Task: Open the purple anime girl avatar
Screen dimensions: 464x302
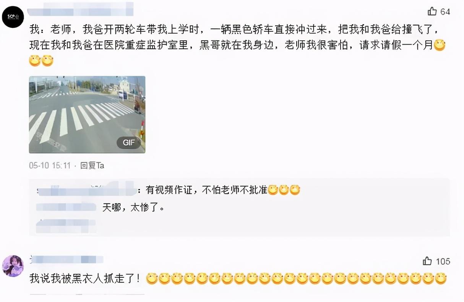Action: 13,266
